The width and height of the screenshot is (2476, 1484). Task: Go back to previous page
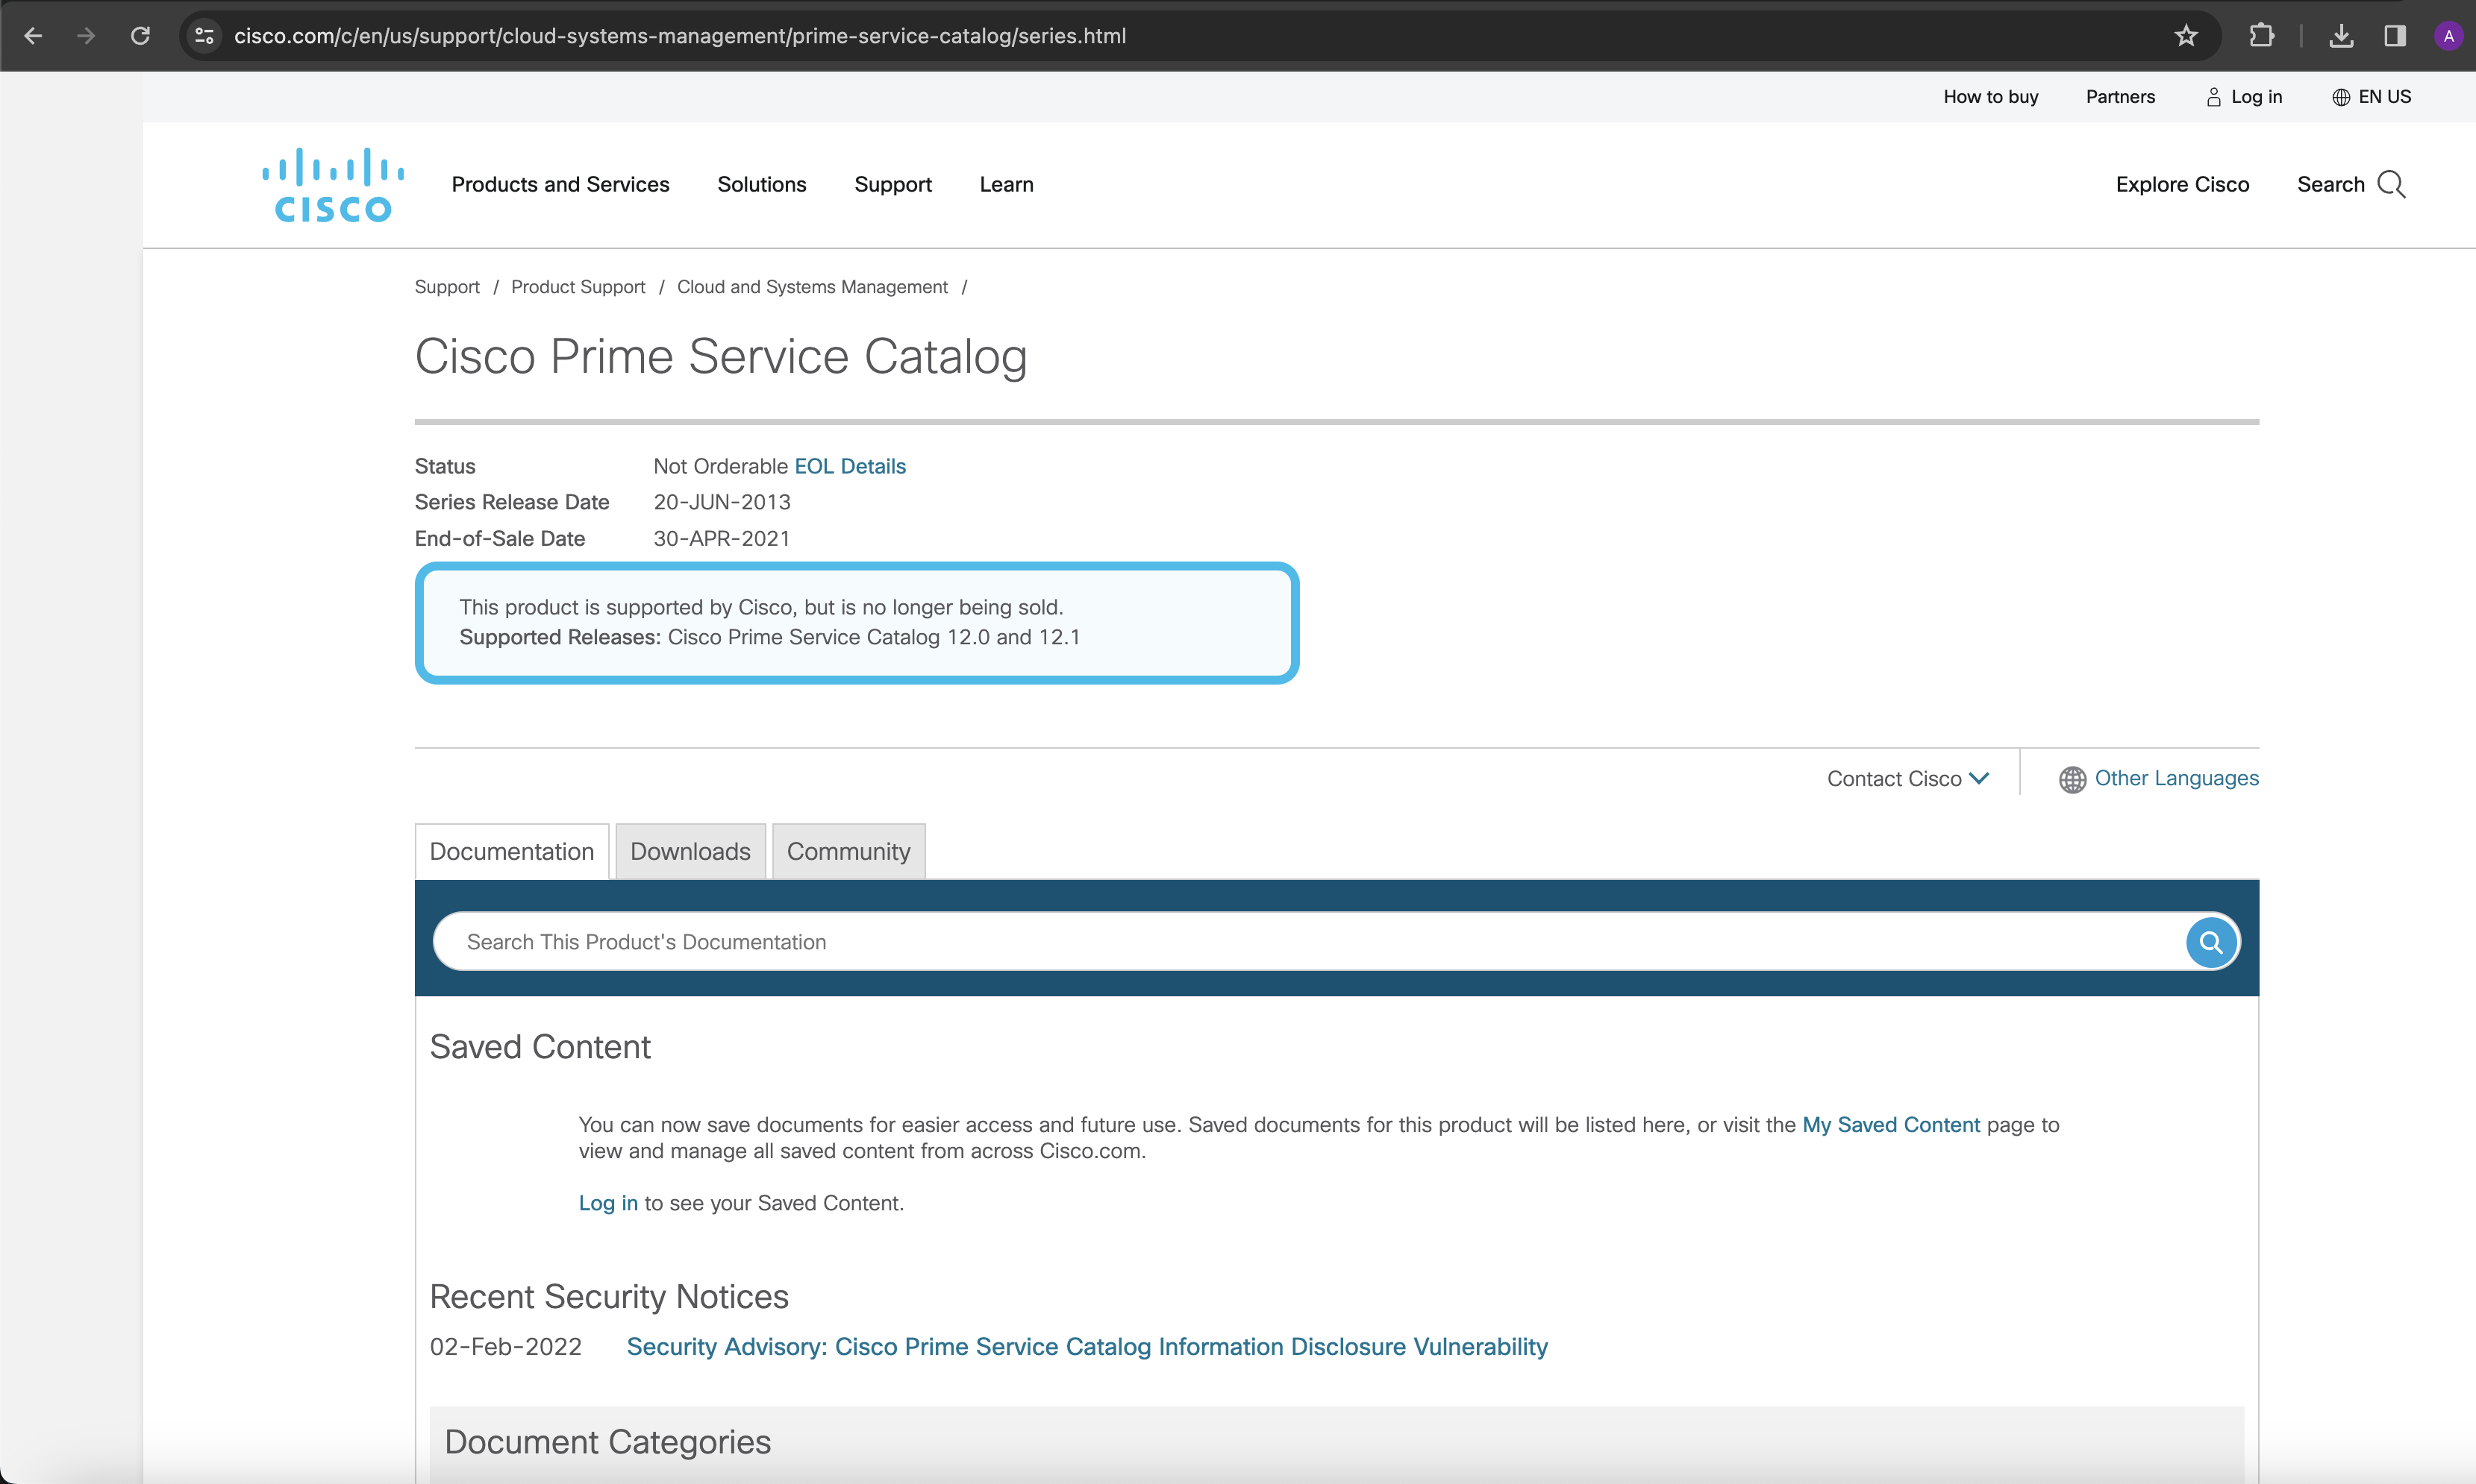[x=33, y=36]
